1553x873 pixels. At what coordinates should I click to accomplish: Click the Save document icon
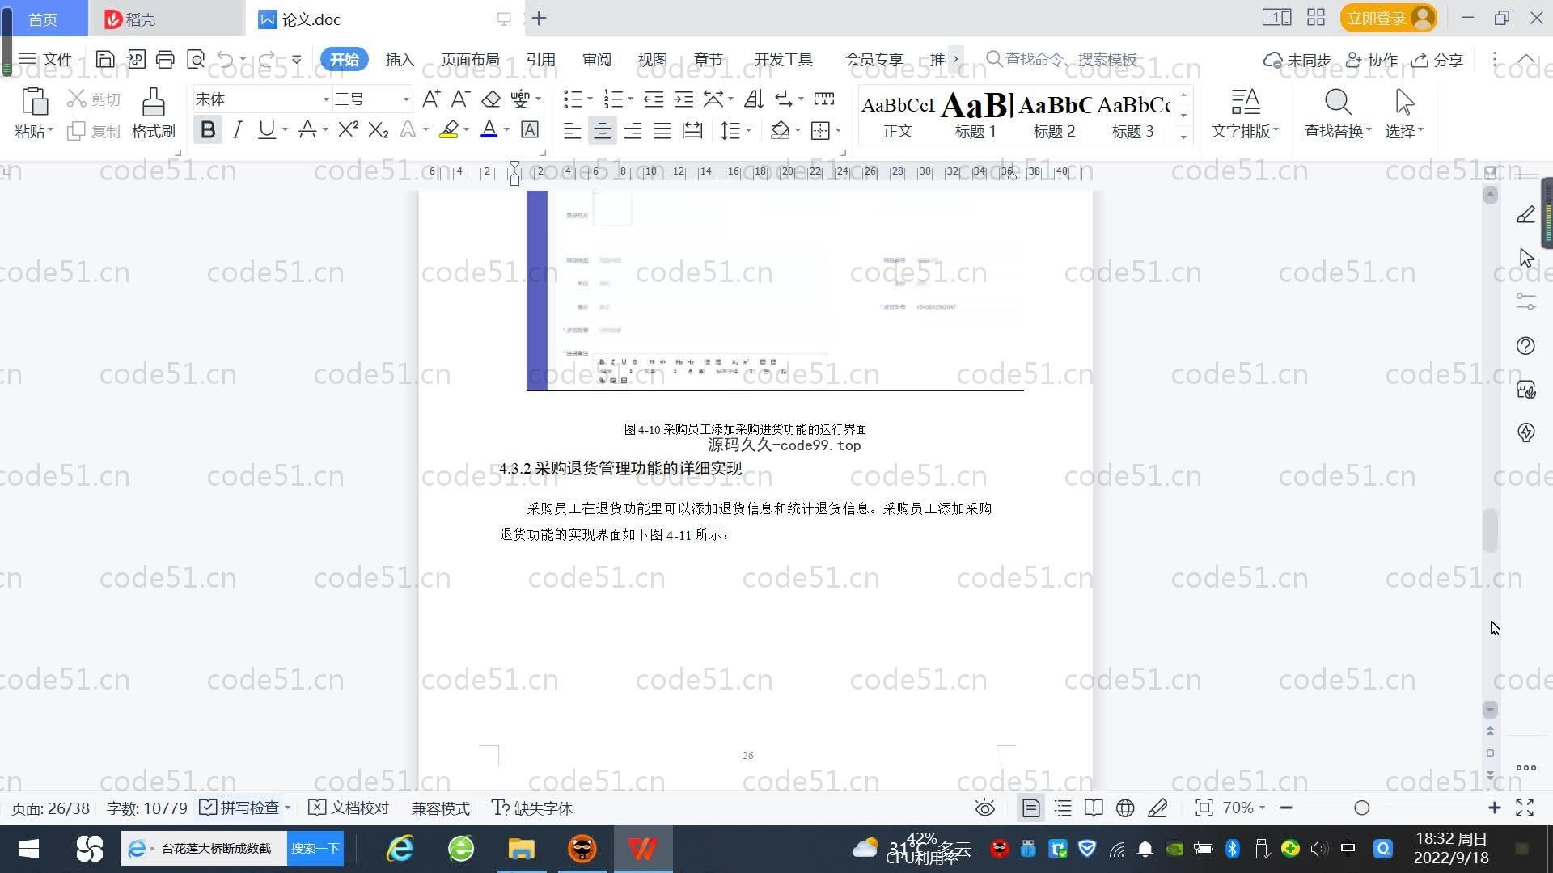point(105,59)
